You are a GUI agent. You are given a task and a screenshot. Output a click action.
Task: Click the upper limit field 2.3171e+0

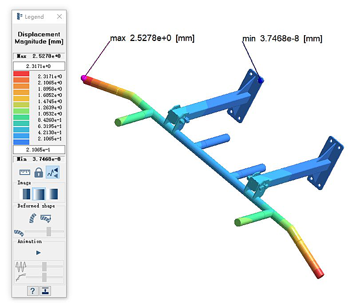click(x=39, y=66)
